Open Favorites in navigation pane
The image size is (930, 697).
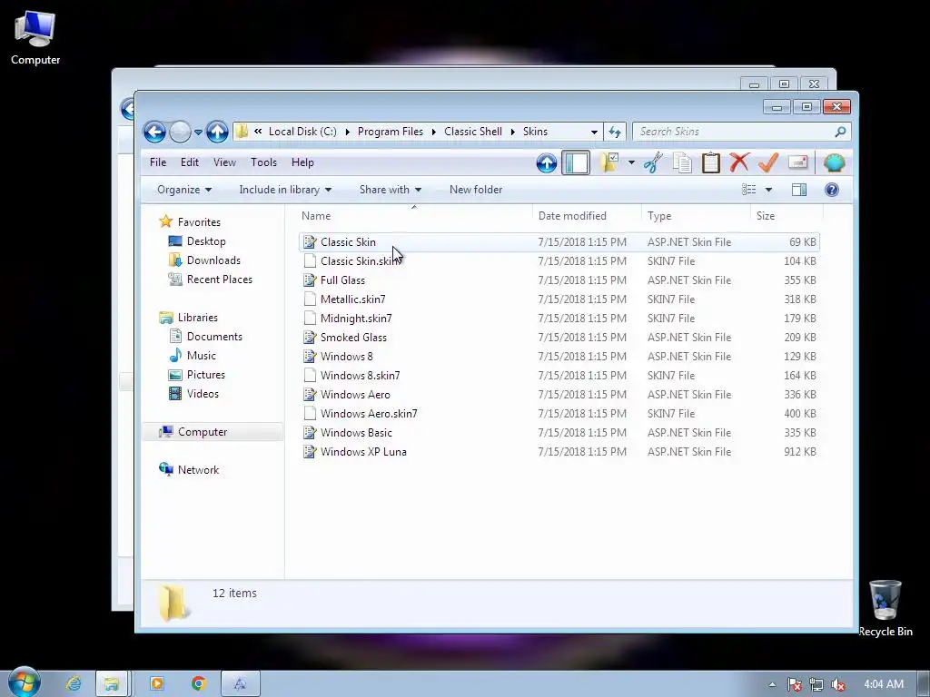click(199, 222)
